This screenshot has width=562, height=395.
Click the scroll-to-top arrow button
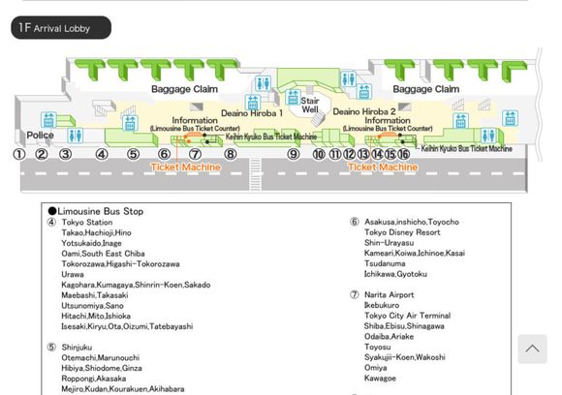(532, 349)
